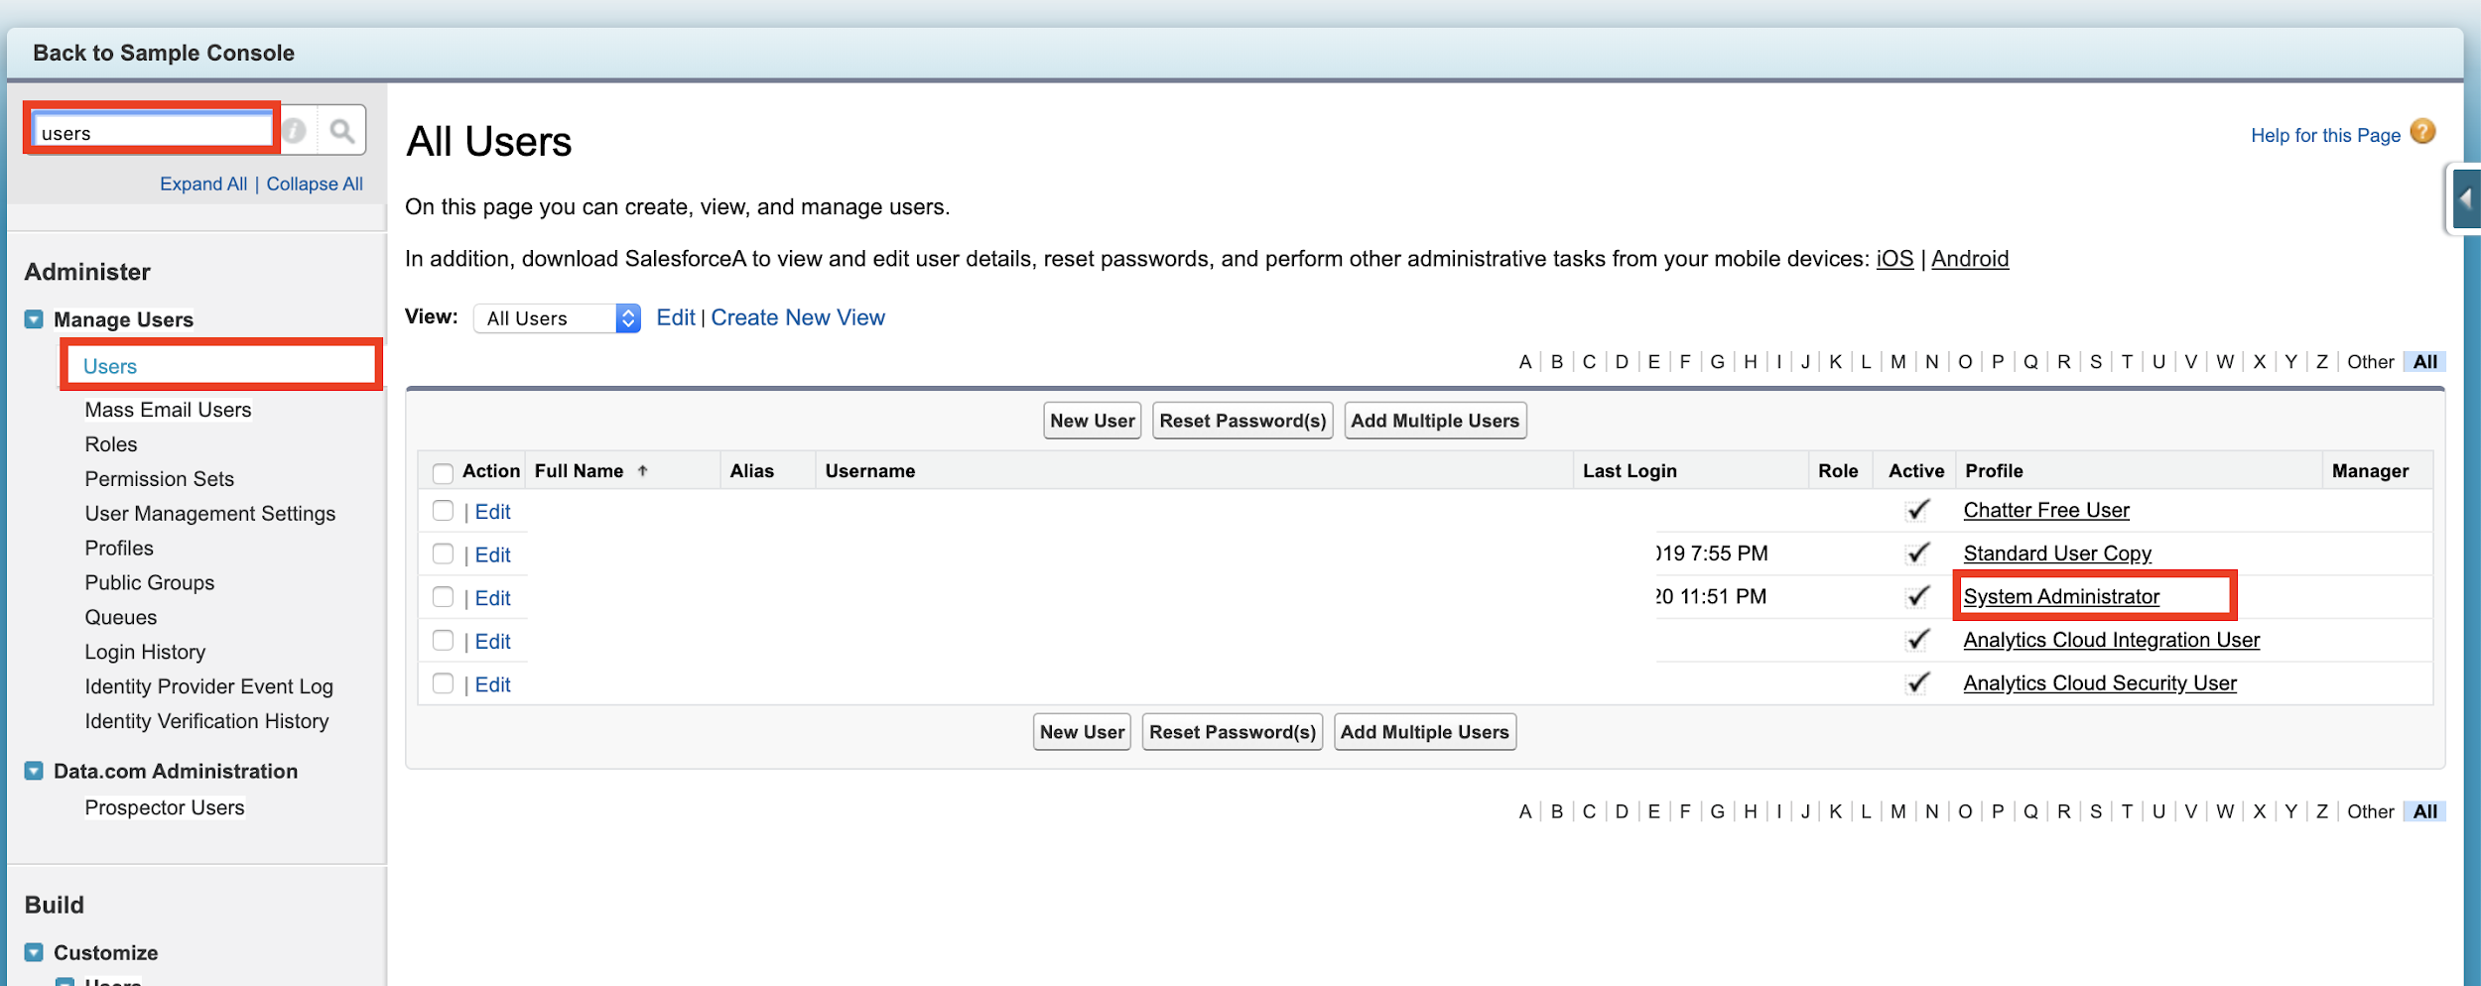The width and height of the screenshot is (2481, 986).
Task: Click the top New User button
Action: point(1092,421)
